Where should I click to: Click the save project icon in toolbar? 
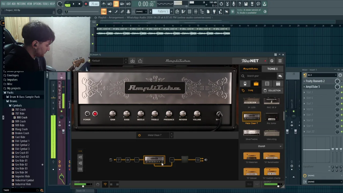pyautogui.click(x=246, y=4)
